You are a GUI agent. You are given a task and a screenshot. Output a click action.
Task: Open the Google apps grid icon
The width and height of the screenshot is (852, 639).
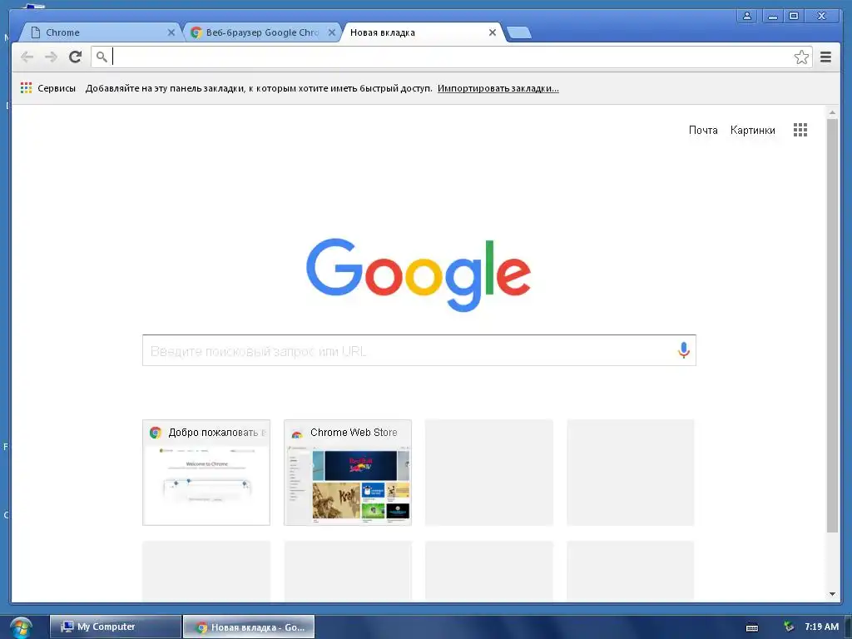800,130
